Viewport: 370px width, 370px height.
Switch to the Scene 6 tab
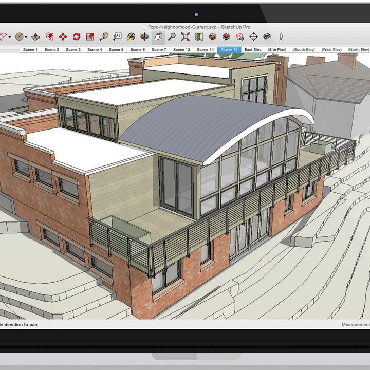point(138,49)
